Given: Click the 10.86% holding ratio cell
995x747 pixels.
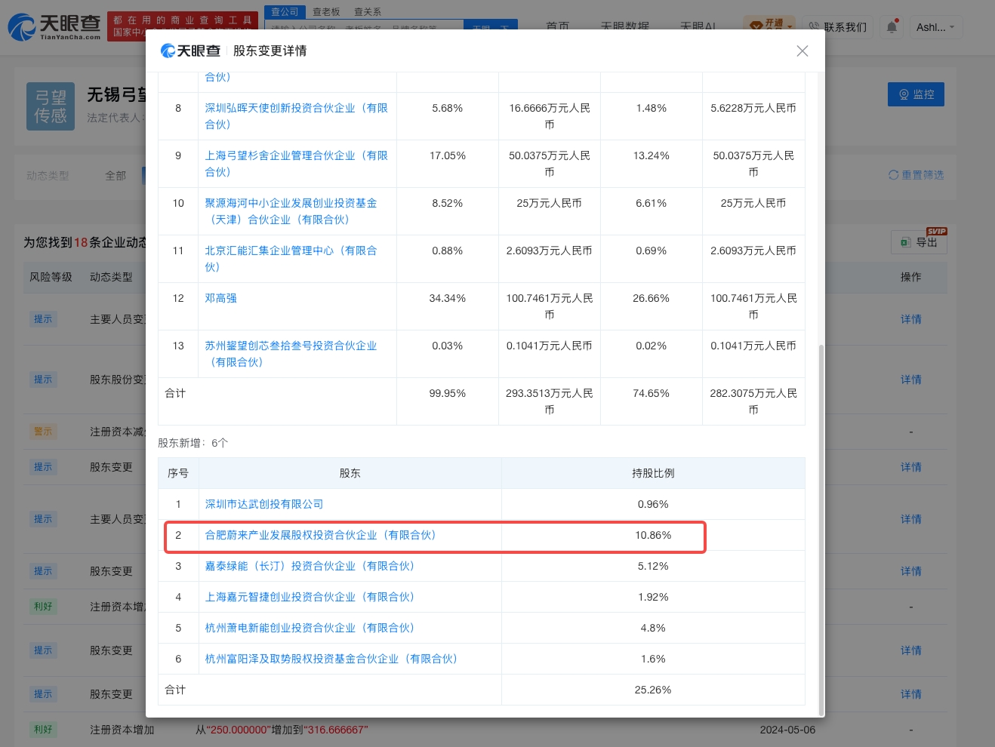Looking at the screenshot, I should 653,535.
